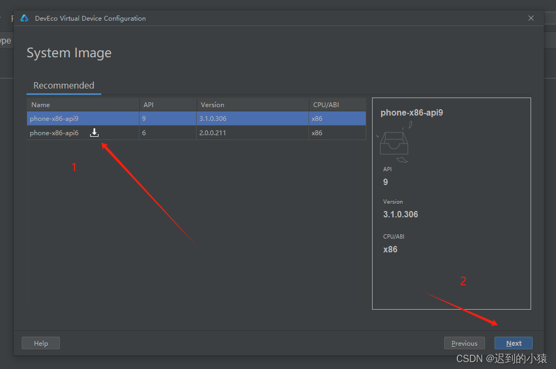Click x86 cell in phone-x86-api6 row
This screenshot has width=556, height=369.
point(338,133)
